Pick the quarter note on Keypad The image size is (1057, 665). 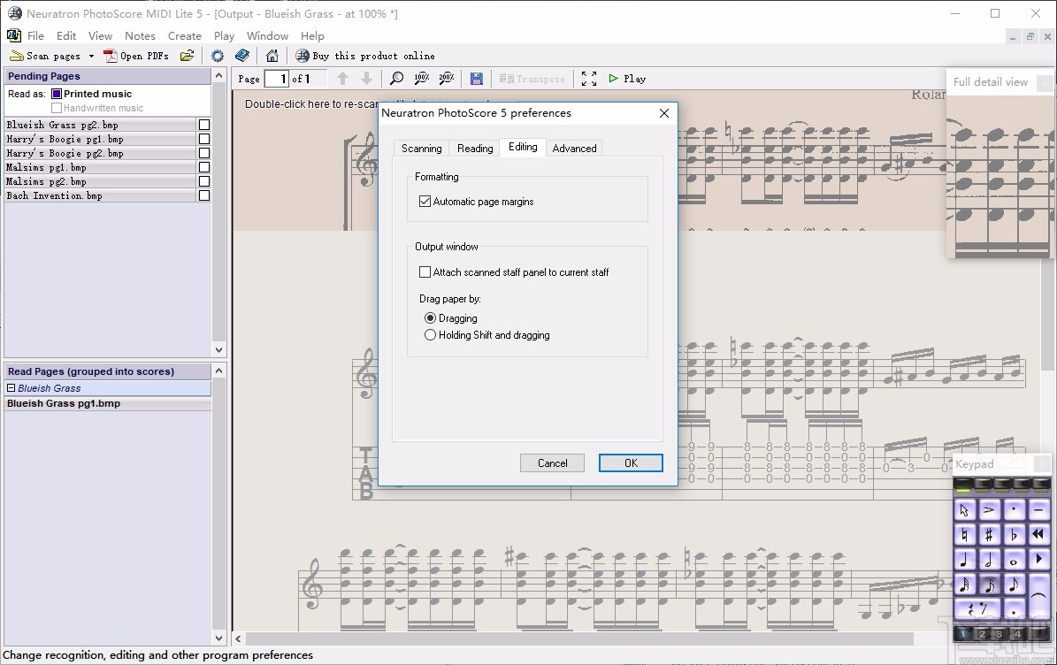(x=964, y=560)
